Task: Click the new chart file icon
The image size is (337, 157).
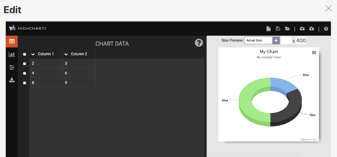Action: point(268,29)
